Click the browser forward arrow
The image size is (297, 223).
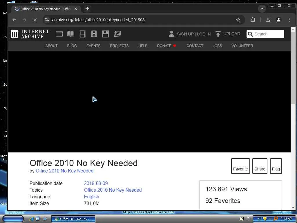coord(24,20)
